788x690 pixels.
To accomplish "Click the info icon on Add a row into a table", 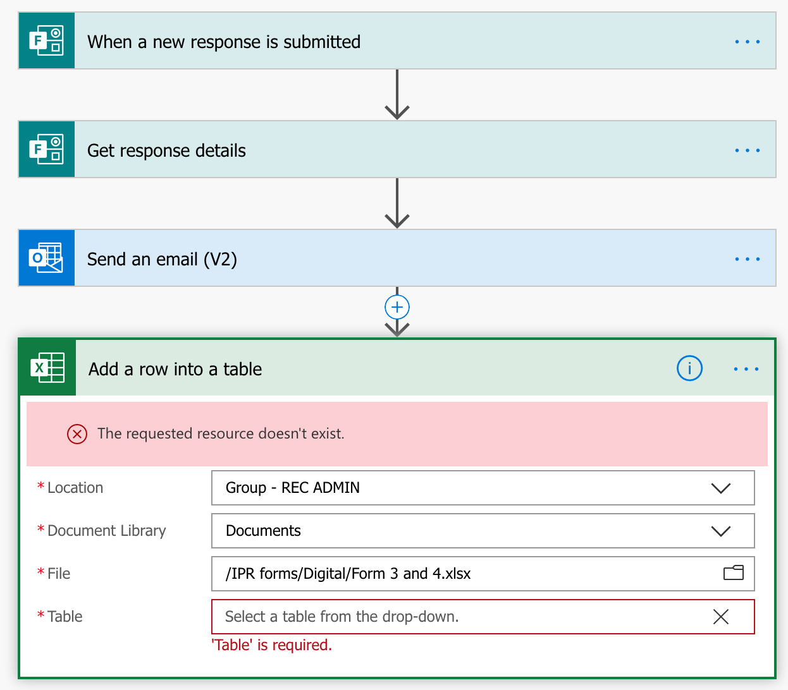I will click(689, 368).
